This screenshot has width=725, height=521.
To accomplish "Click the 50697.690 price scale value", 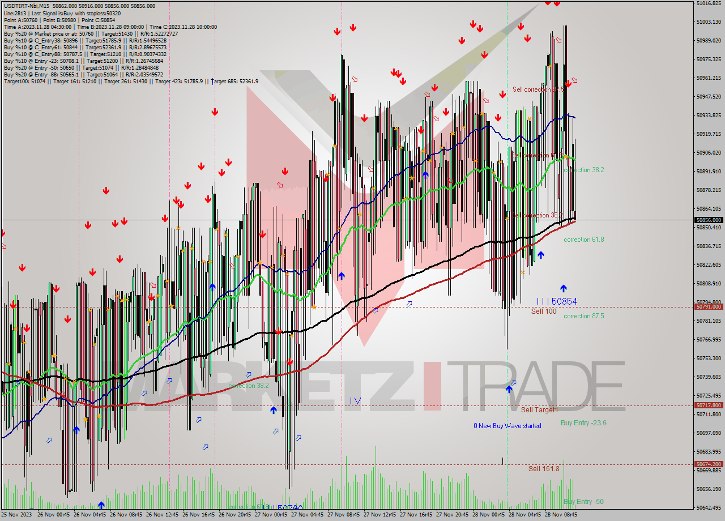I will click(x=708, y=433).
